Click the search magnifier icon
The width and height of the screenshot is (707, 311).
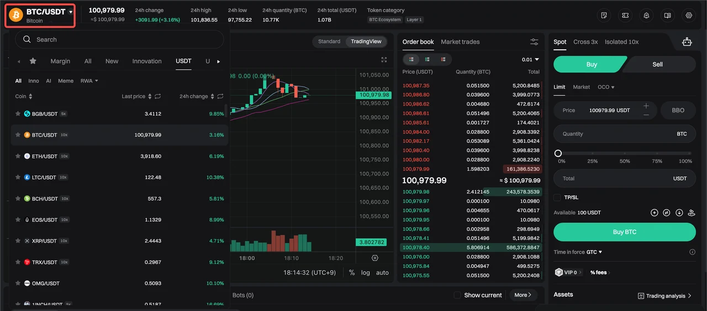click(x=27, y=39)
